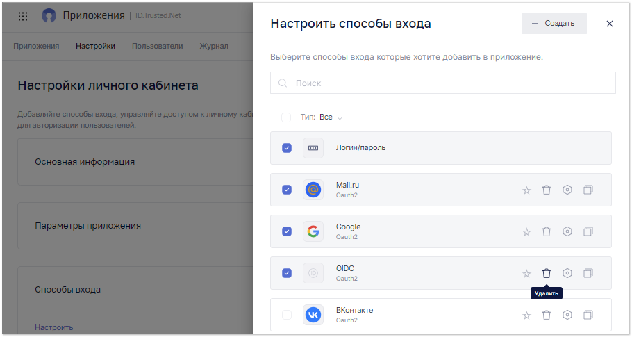Image resolution: width=632 pixels, height=337 pixels.
Task: Uncheck the Логин/пароль checkbox
Action: click(x=287, y=148)
